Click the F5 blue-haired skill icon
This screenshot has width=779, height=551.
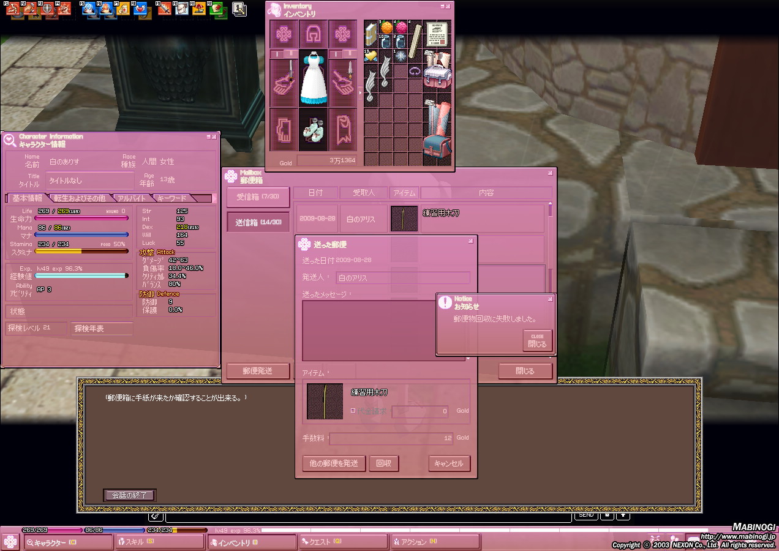click(89, 9)
